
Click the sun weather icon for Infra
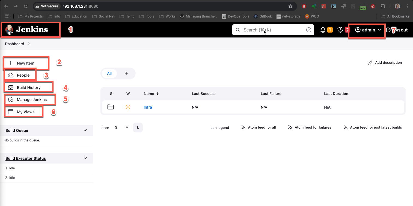(x=128, y=107)
